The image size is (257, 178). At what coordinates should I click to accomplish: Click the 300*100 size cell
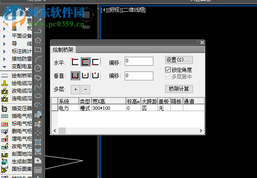[x=109, y=108]
